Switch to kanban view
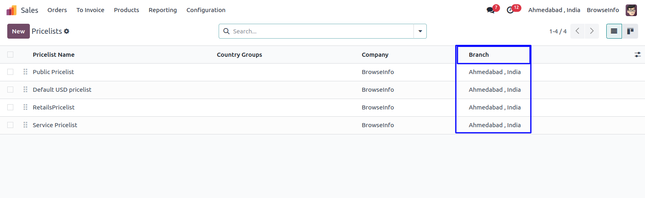Screen dimensions: 645x198 pos(630,31)
